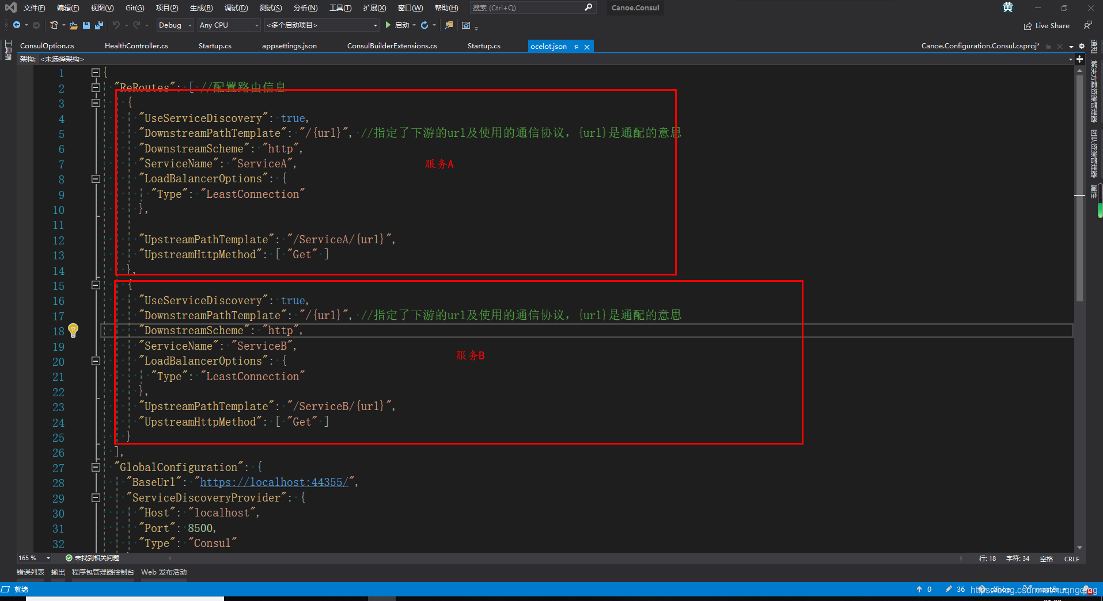Open the document tabs overflow dropdown arrow
The image size is (1103, 601).
pyautogui.click(x=1071, y=47)
